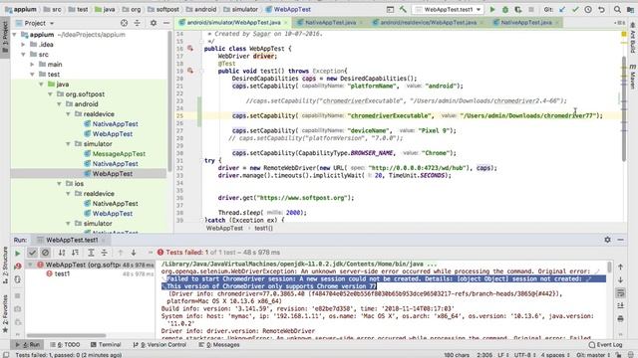Show Git history with the clock icon
The image size is (638, 358).
pos(588,9)
